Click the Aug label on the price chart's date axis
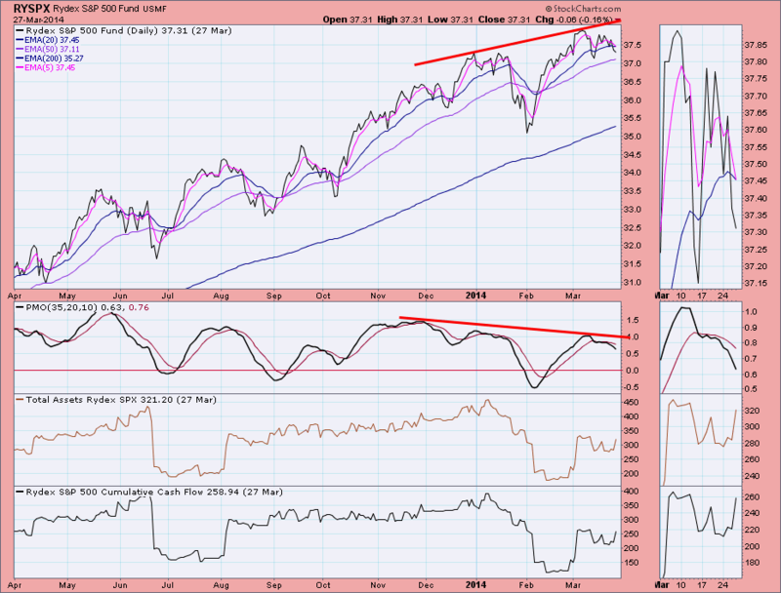781x593 pixels. tap(222, 296)
